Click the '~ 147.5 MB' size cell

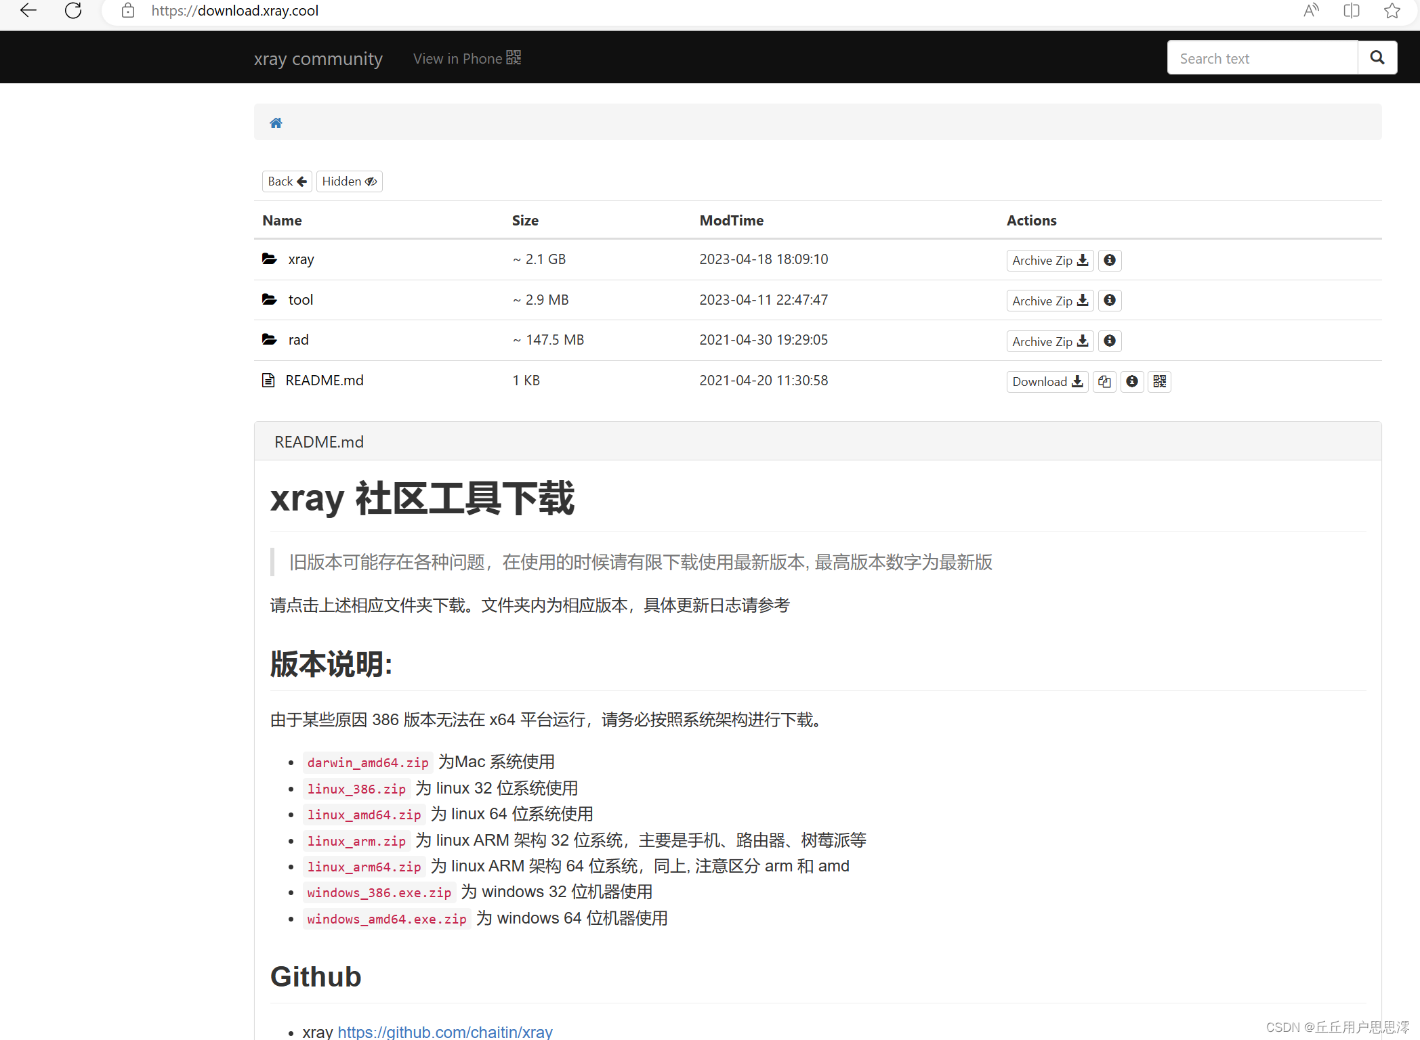tap(548, 340)
